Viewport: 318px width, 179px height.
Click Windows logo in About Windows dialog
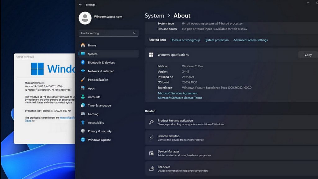click(37, 69)
